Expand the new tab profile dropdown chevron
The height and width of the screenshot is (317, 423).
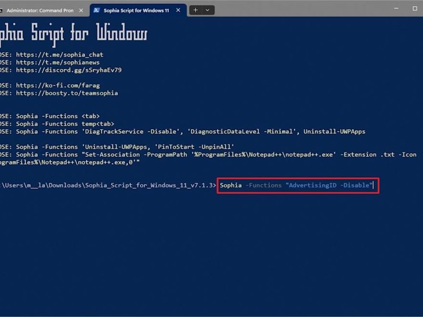tap(207, 10)
